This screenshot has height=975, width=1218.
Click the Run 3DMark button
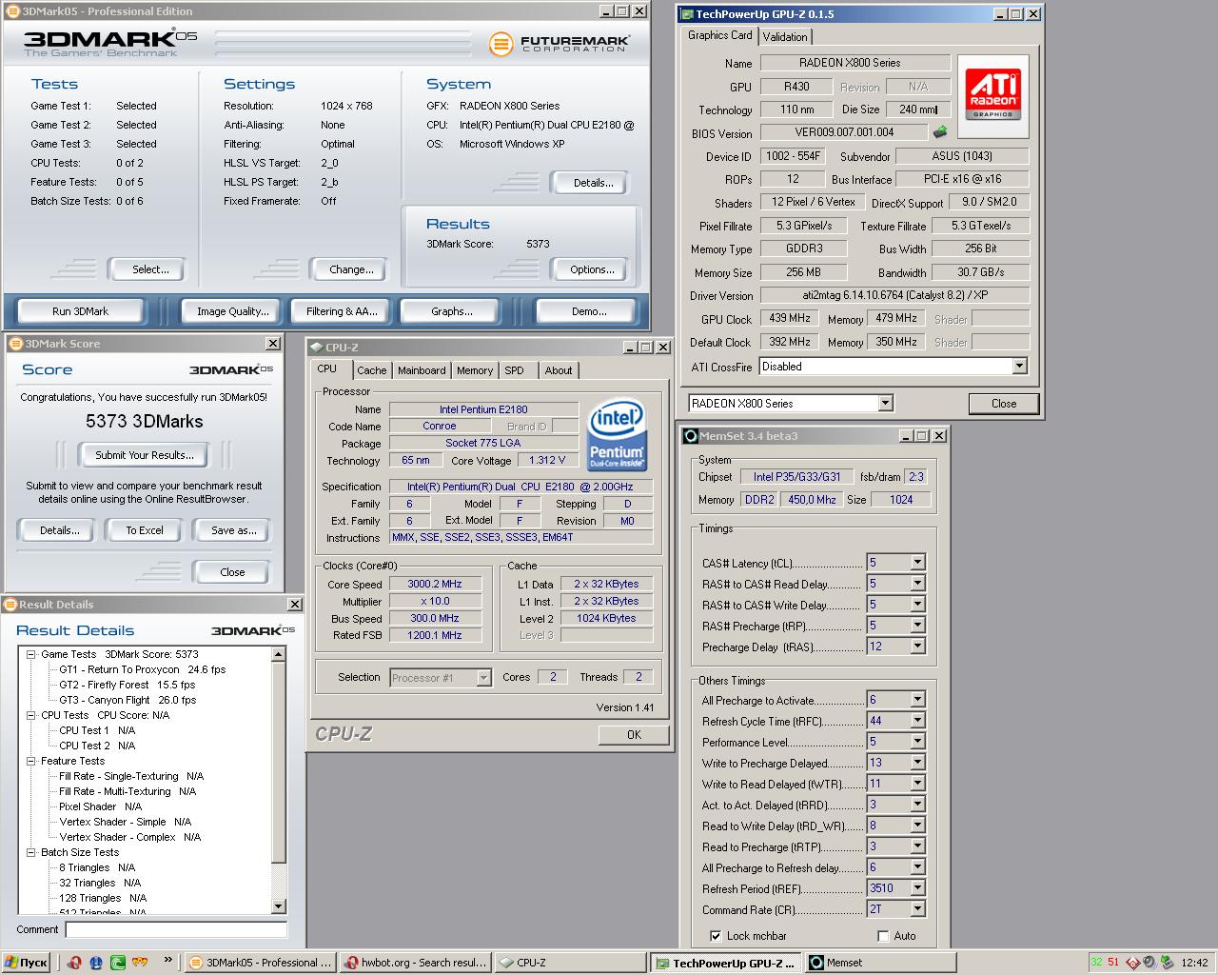(81, 311)
